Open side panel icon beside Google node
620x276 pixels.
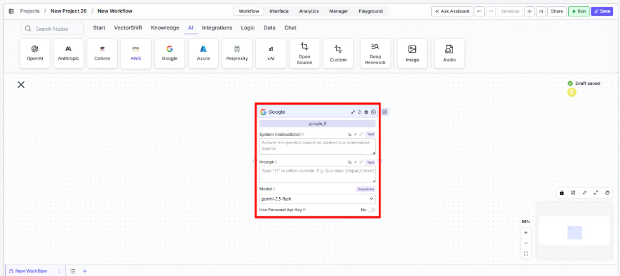click(385, 112)
